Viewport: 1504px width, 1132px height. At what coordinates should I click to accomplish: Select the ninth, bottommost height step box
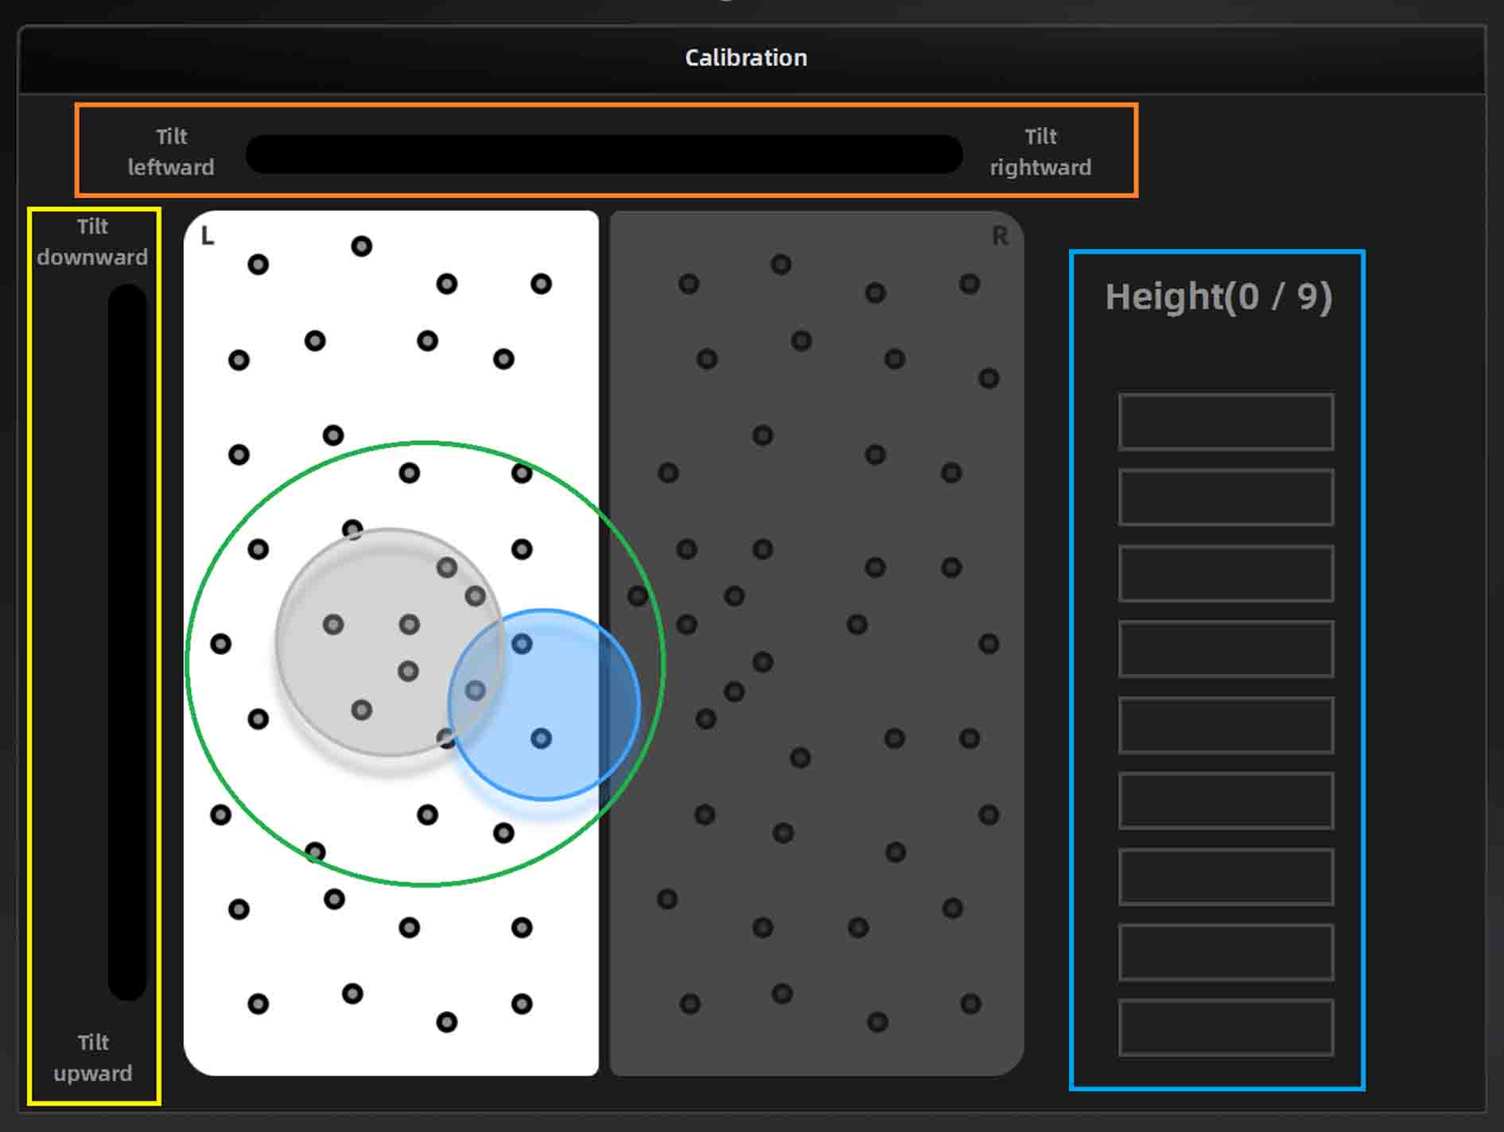point(1225,1028)
